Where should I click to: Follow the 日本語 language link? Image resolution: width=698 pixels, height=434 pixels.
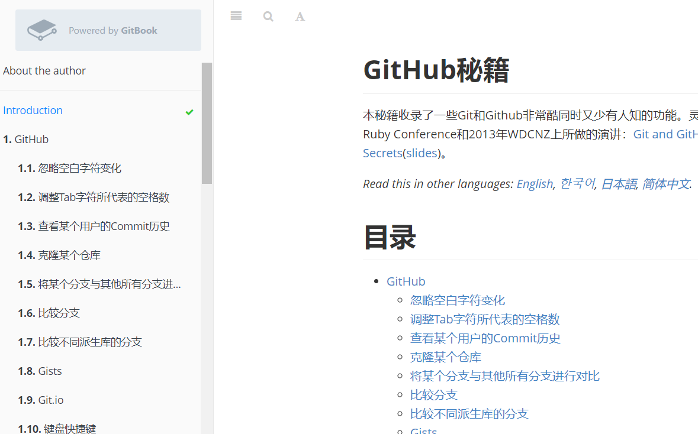(x=619, y=184)
